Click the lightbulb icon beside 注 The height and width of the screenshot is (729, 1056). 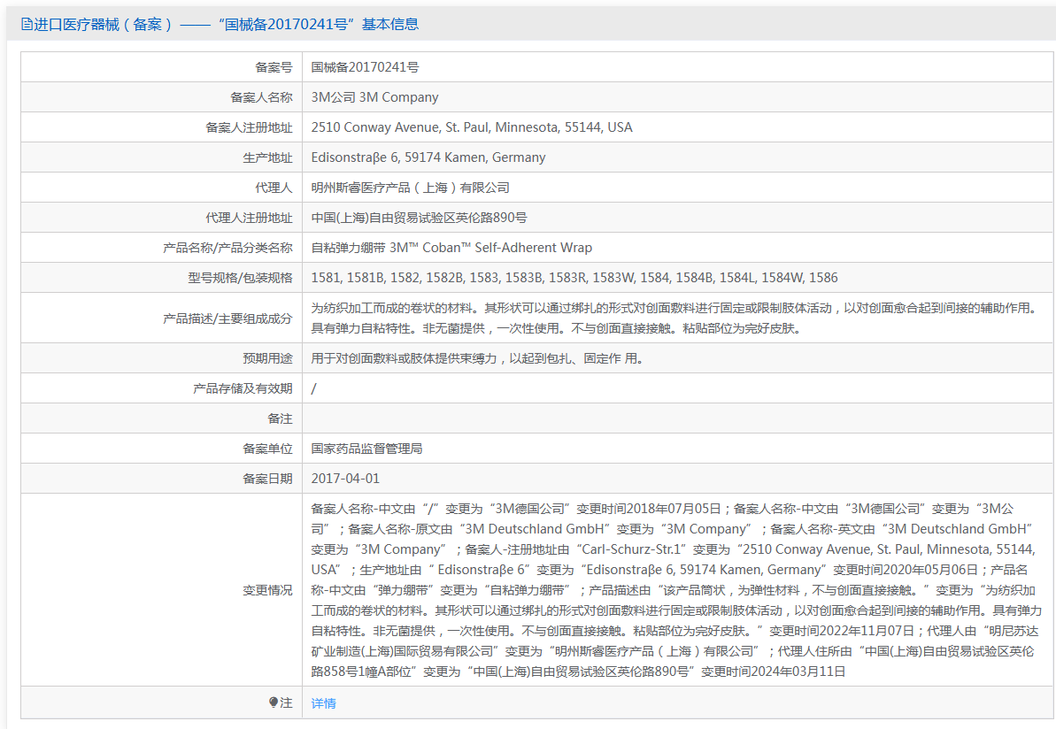click(x=273, y=702)
